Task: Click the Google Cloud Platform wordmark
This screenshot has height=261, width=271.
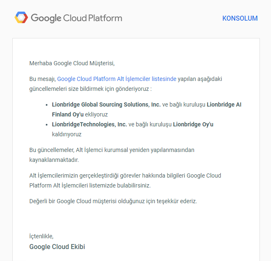Action: (76, 18)
